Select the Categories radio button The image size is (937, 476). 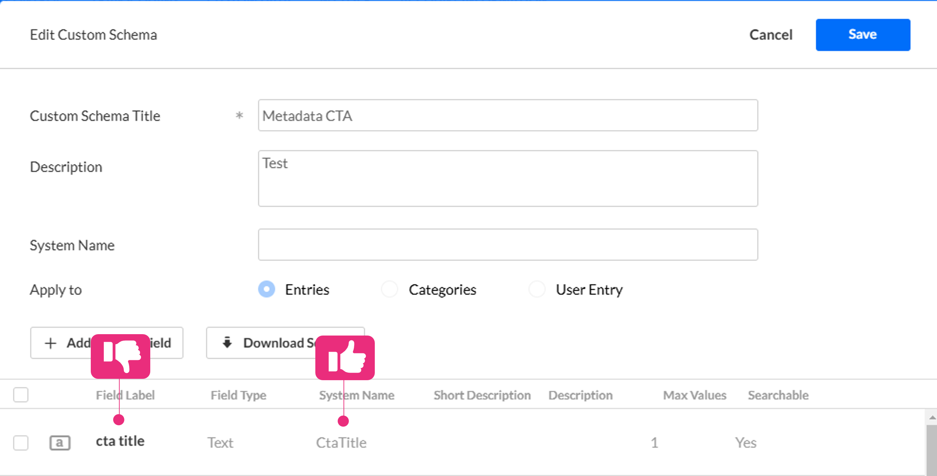click(389, 289)
